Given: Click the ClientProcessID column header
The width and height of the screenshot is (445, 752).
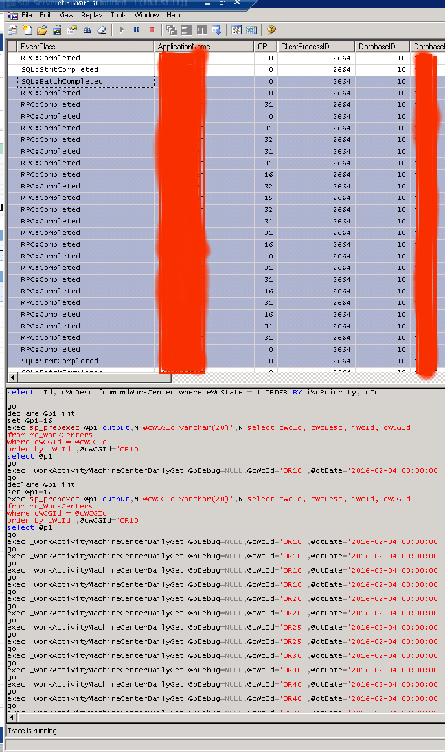Looking at the screenshot, I should (x=316, y=47).
